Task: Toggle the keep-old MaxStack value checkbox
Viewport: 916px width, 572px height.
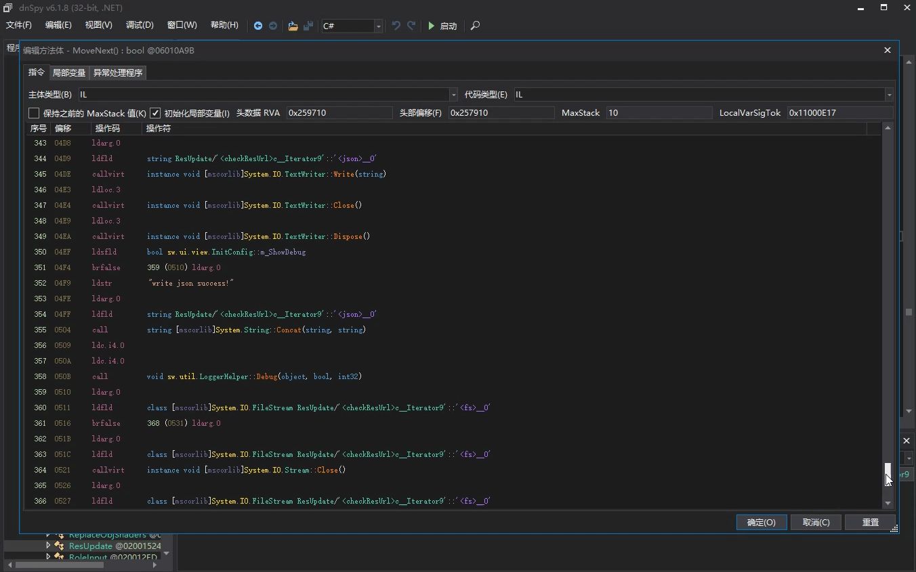Action: [x=34, y=113]
